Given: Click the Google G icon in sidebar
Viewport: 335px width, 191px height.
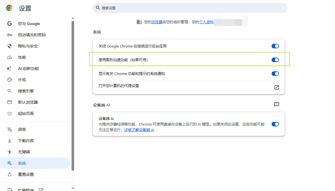Looking at the screenshot, I should tap(9, 24).
